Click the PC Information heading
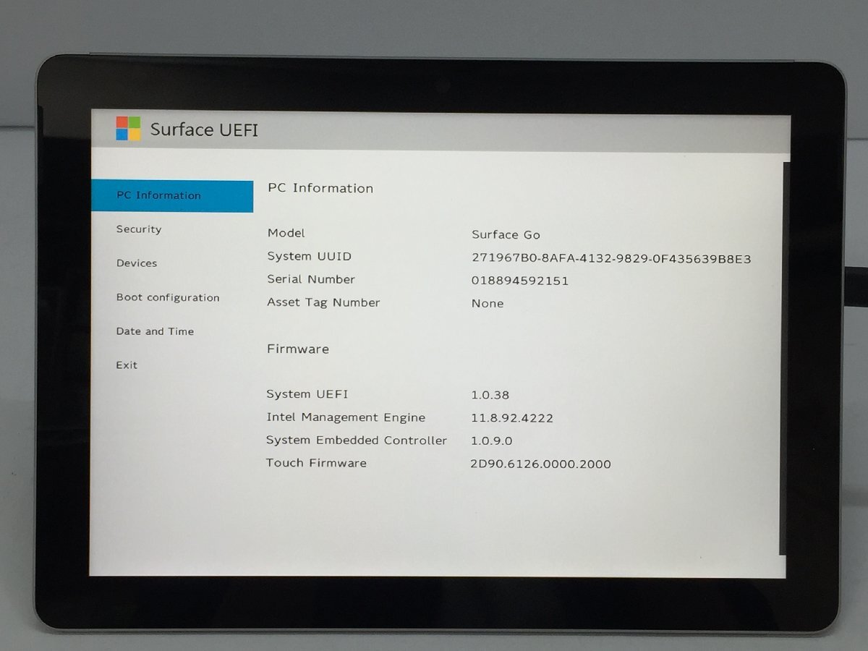This screenshot has height=651, width=868. coord(320,188)
